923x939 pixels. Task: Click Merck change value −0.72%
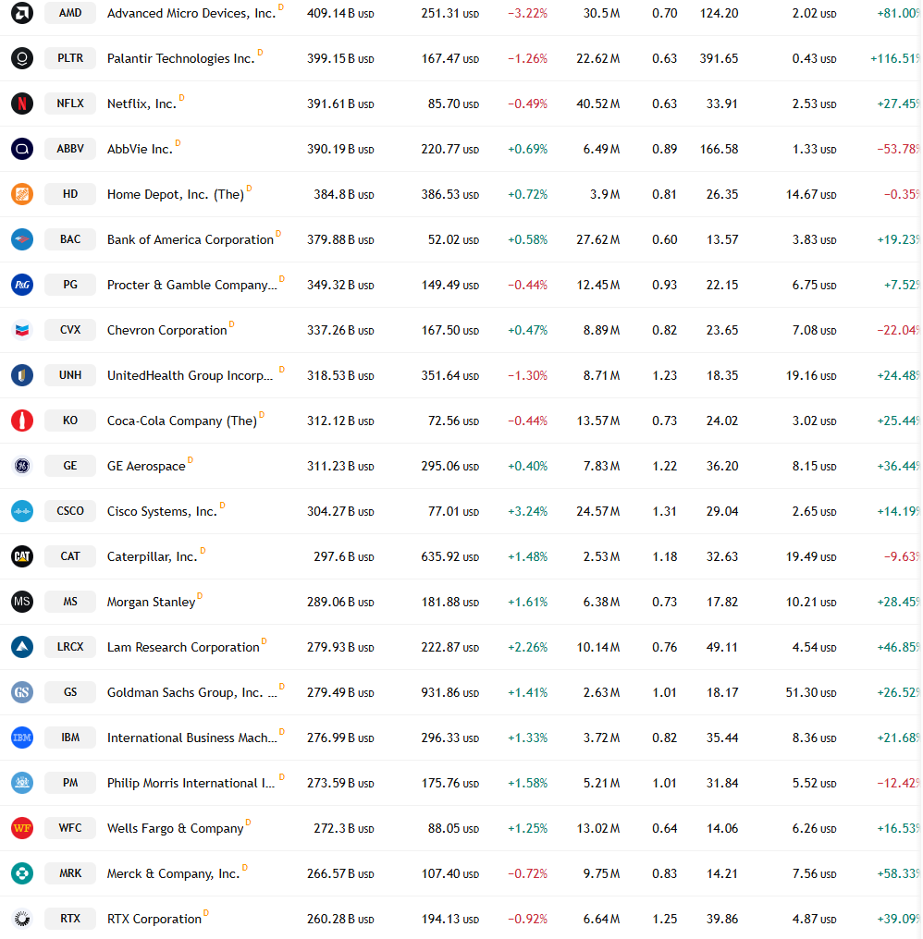coord(527,873)
